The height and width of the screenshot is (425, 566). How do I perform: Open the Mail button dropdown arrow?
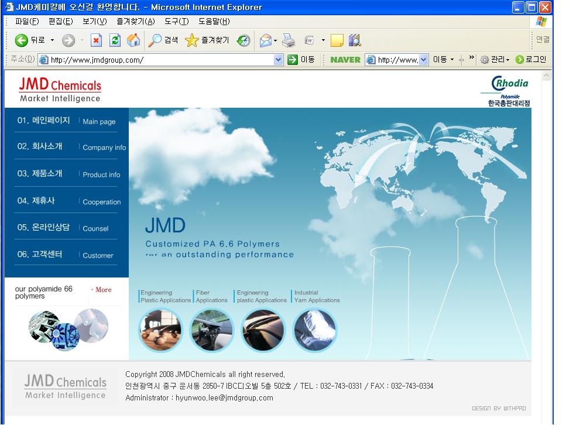(276, 40)
